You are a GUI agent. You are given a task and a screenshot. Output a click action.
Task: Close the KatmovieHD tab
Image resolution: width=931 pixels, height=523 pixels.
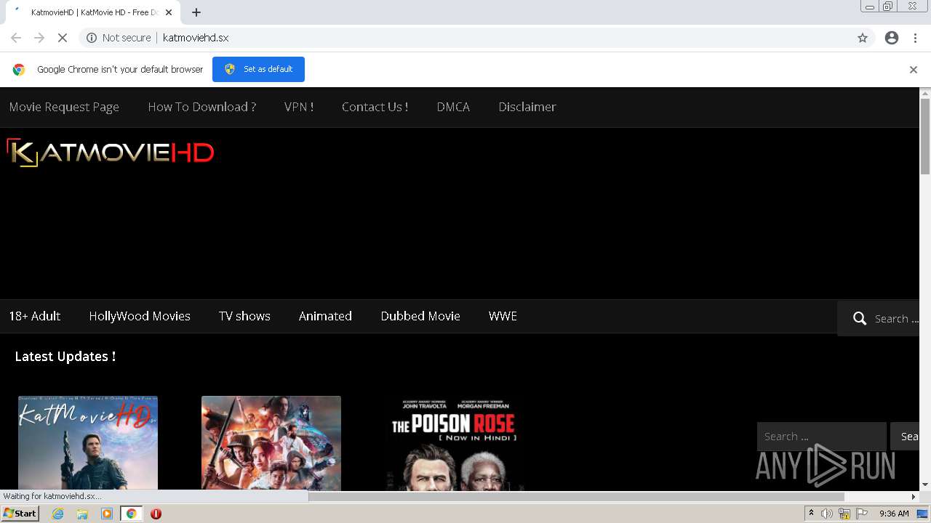(169, 12)
